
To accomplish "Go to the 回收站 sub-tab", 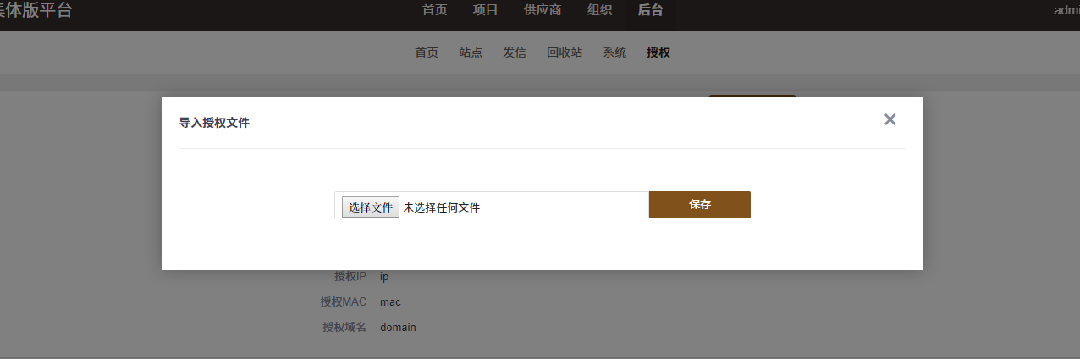I will [x=565, y=52].
